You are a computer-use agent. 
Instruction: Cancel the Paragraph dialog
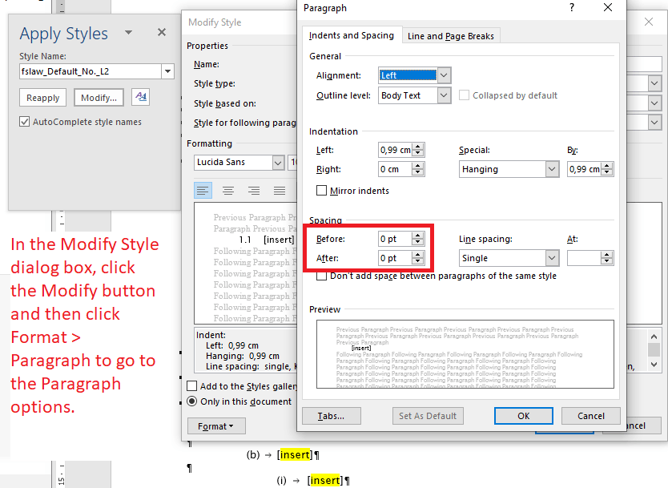[591, 416]
